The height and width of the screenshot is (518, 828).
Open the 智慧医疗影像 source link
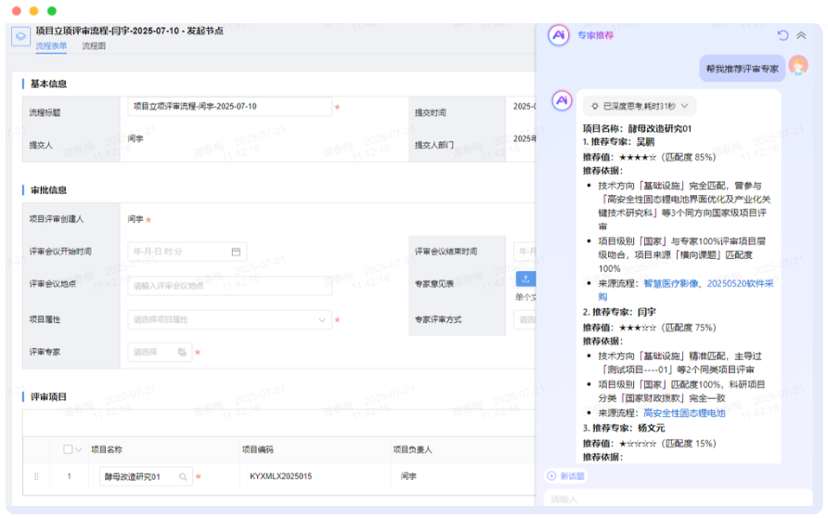pos(670,283)
